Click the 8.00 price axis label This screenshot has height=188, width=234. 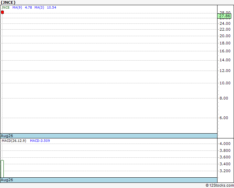[224, 98]
